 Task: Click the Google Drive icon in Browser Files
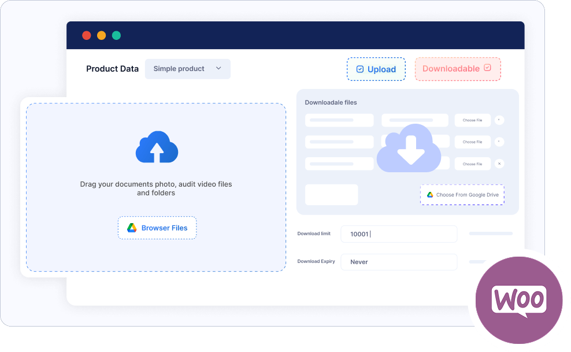coord(132,228)
